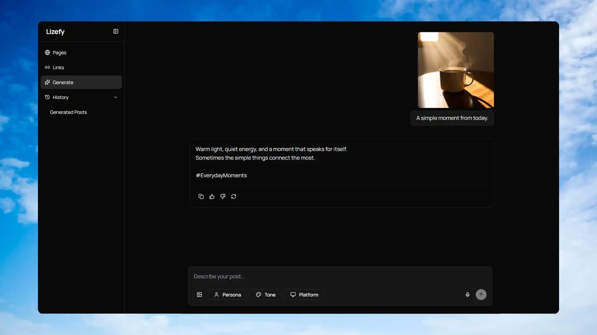Image resolution: width=597 pixels, height=335 pixels.
Task: Click the globe icon beside Pages
Action: pos(47,52)
